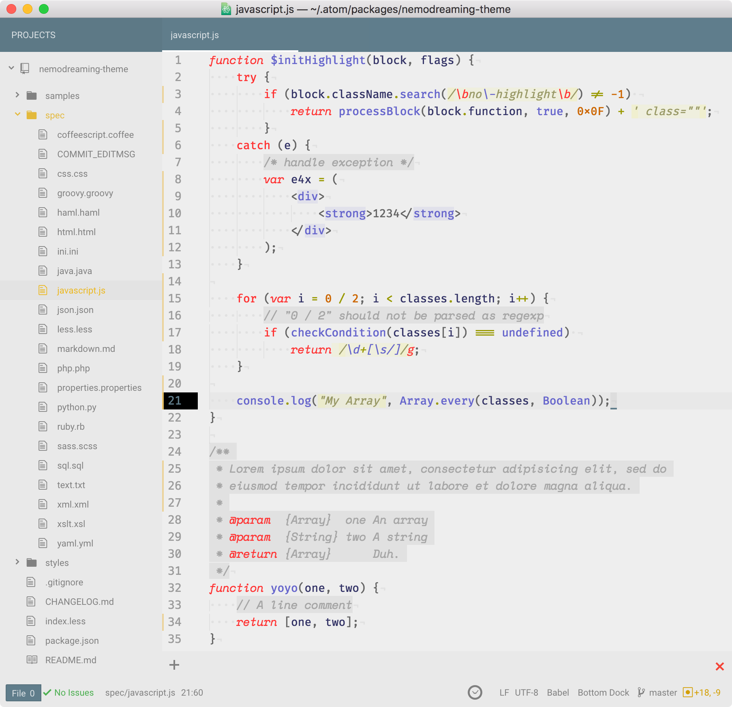Click the json.json file icon

(x=43, y=309)
